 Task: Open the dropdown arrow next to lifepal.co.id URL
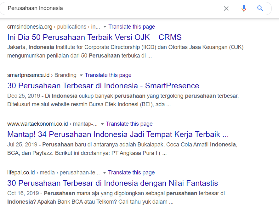(x=105, y=173)
